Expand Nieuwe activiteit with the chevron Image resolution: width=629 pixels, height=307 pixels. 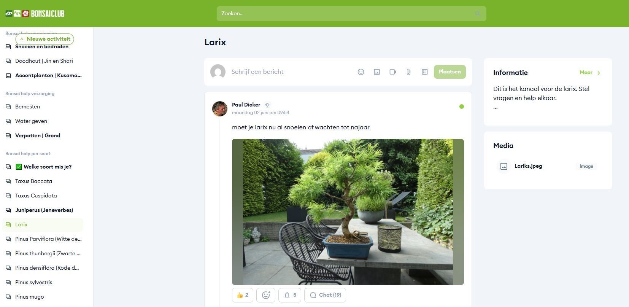[22, 39]
